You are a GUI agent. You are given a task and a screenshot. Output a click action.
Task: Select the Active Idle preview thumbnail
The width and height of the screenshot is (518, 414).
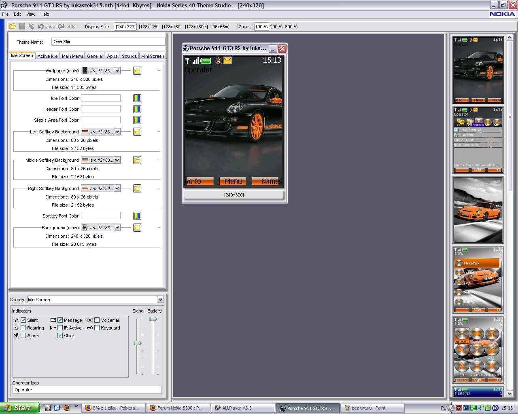(478, 140)
